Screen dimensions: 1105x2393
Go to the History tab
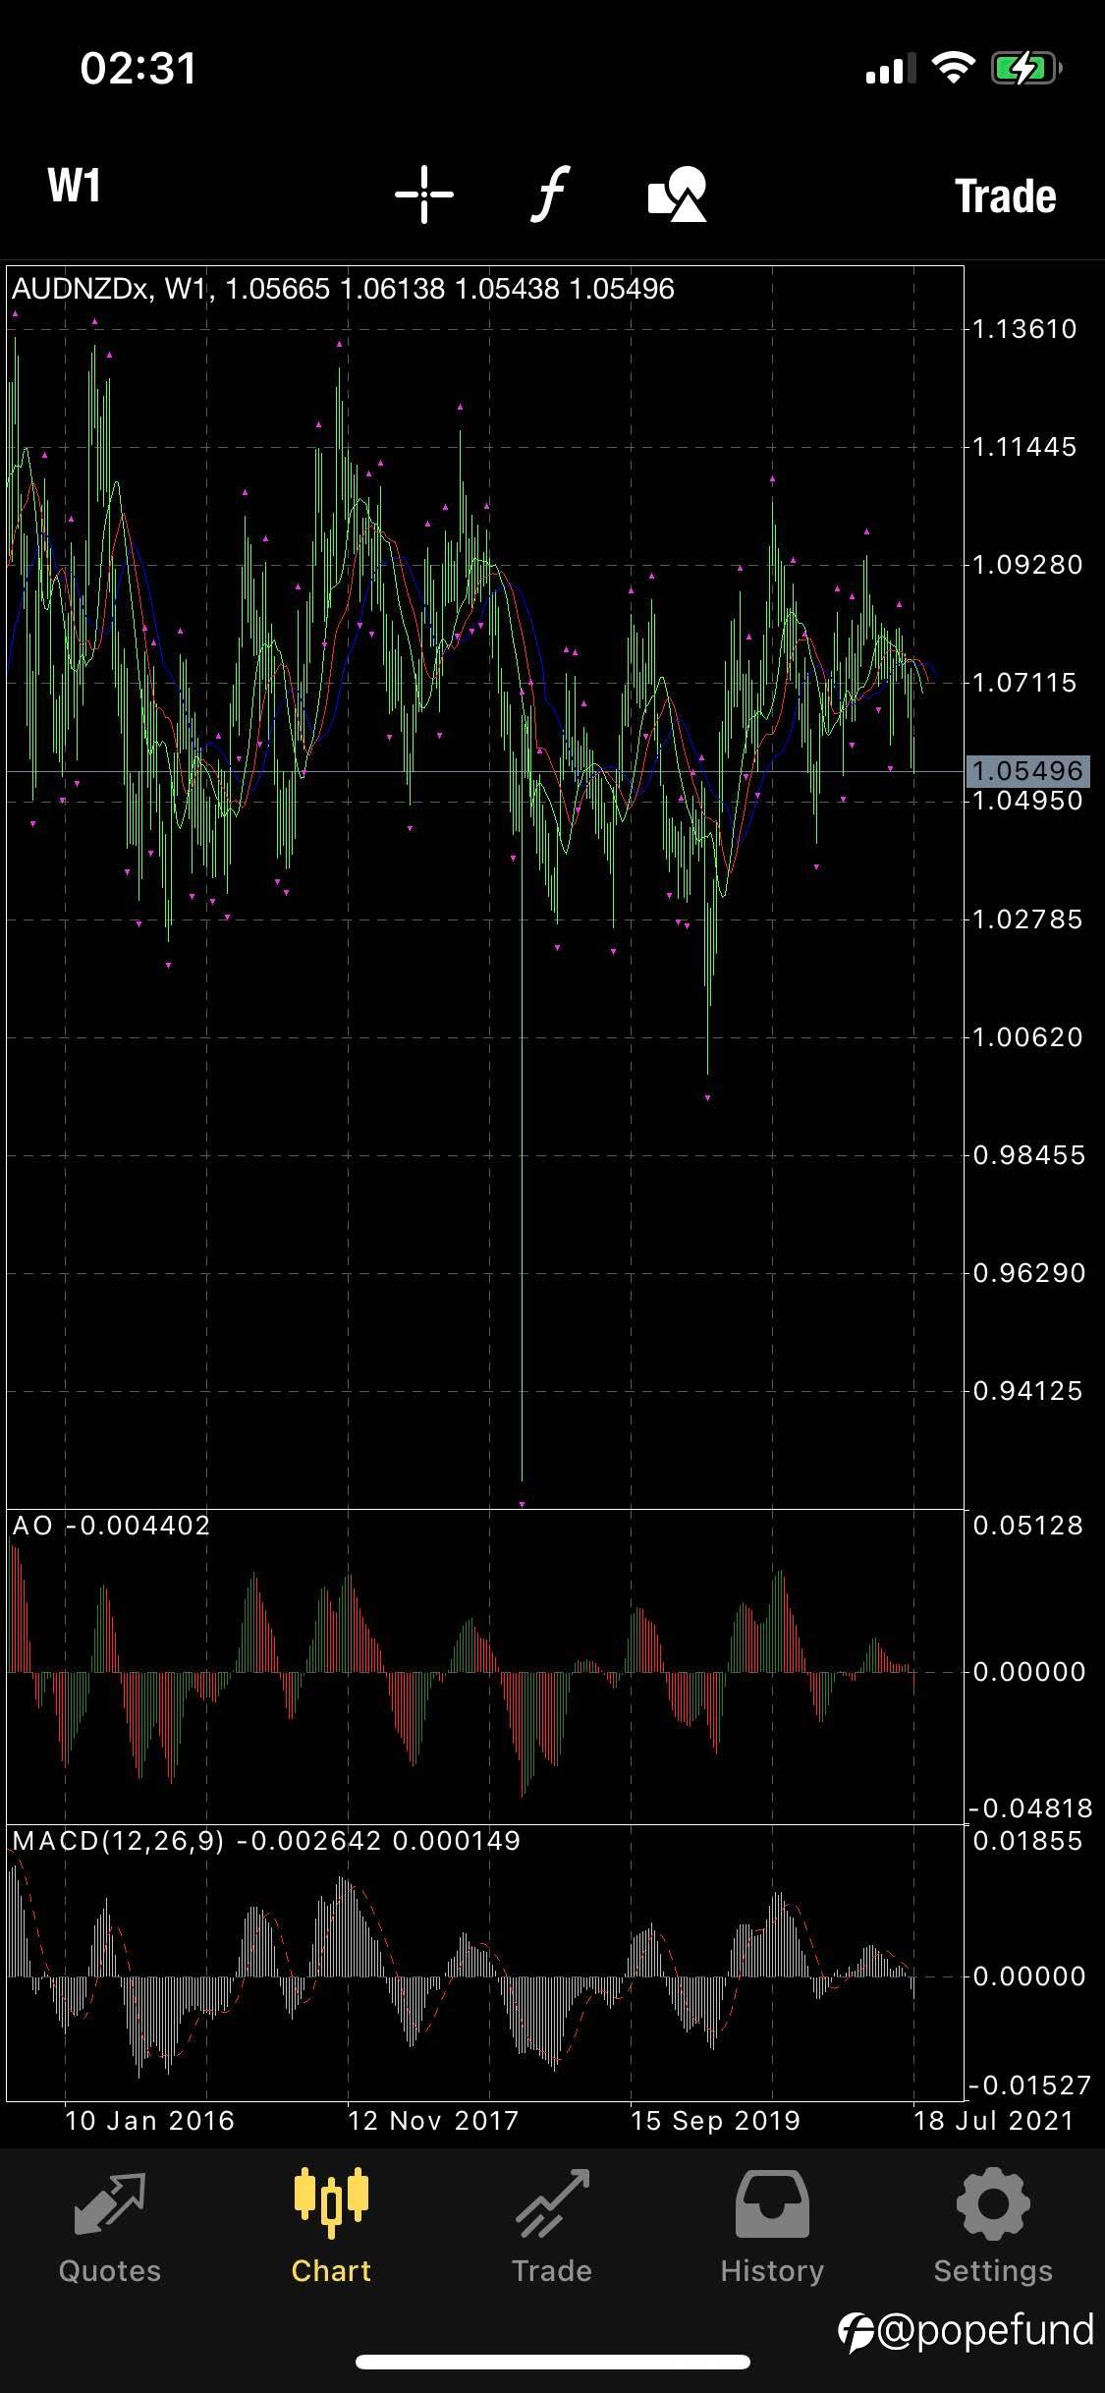[x=772, y=2228]
